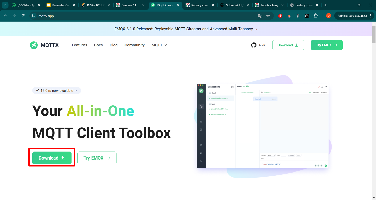Open the red stop-hand ad blocker extension

coord(280,16)
